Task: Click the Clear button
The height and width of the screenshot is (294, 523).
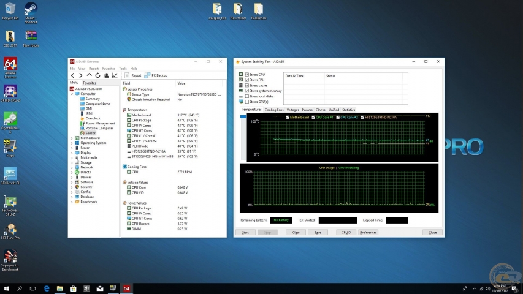Action: [x=296, y=232]
